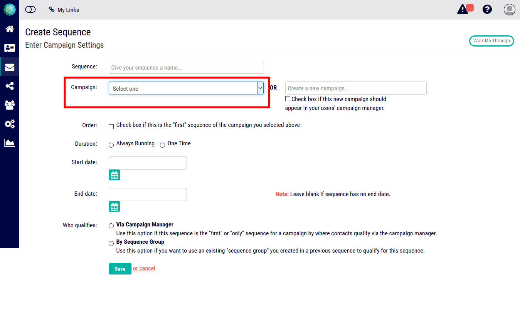Open the contact card icon in the sidebar
The width and height of the screenshot is (520, 321).
coord(10,48)
